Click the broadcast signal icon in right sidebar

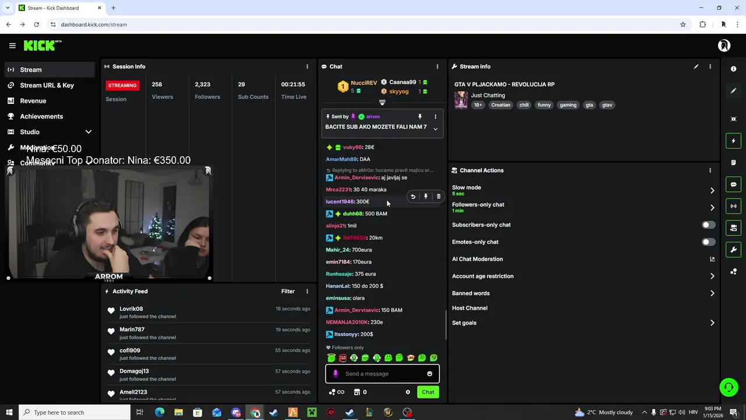click(x=733, y=206)
